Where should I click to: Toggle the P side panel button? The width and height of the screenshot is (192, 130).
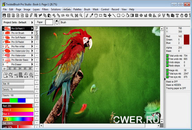tap(37, 28)
